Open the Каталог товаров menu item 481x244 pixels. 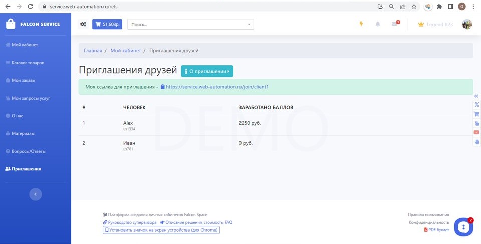coord(28,63)
